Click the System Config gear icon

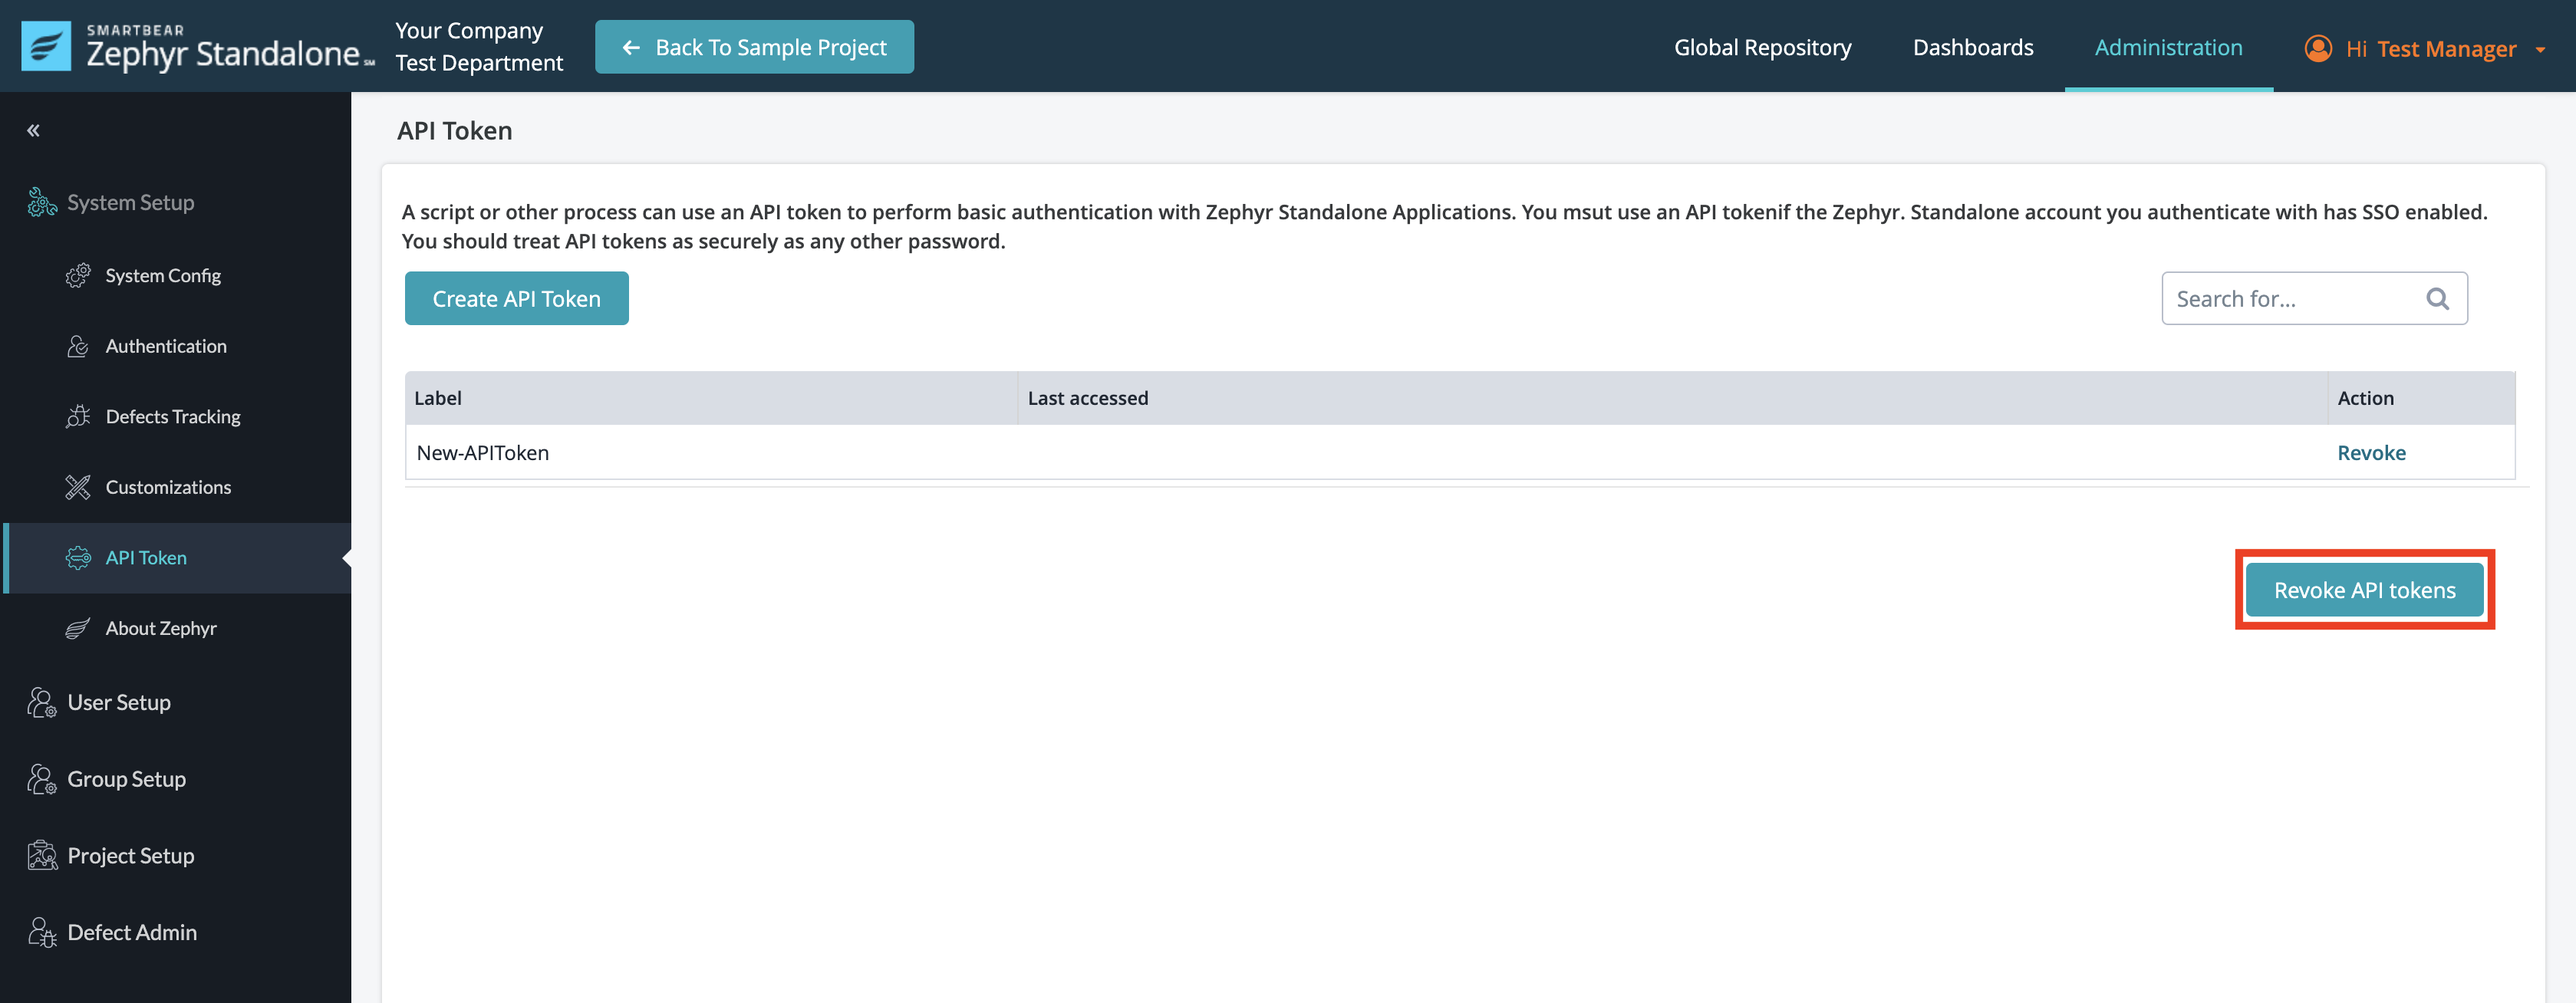(x=78, y=275)
